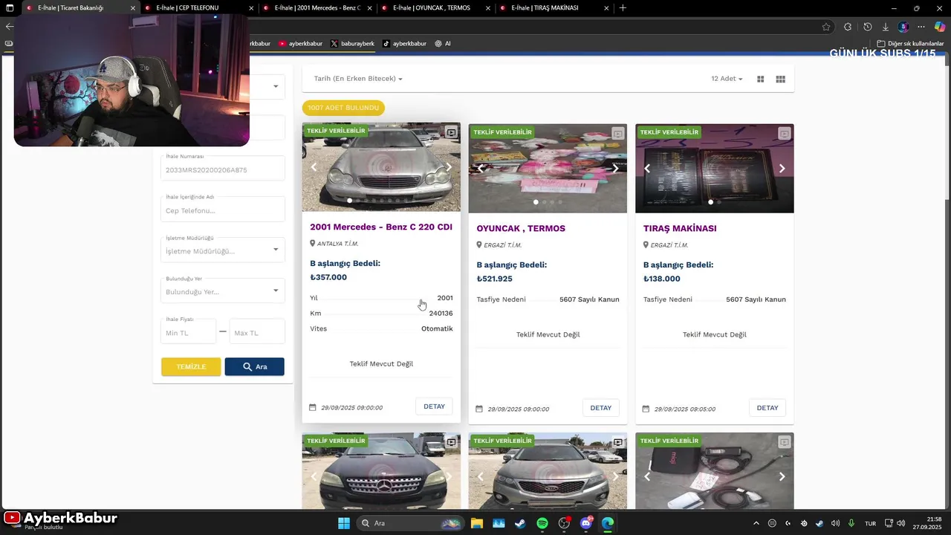Open the AI bookmark
Viewport: 951px width, 535px height.
[443, 44]
